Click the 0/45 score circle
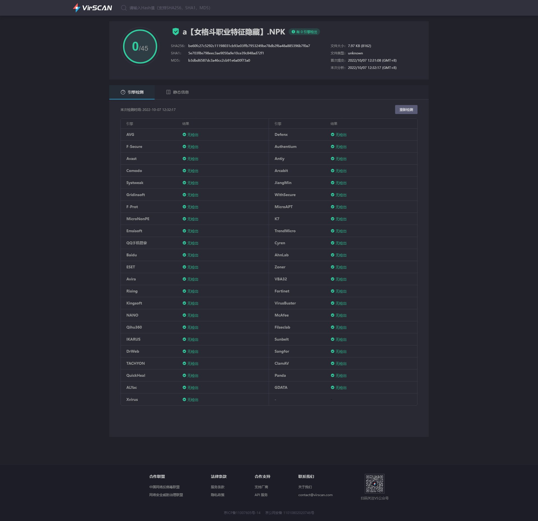Viewport: 538px width, 521px height. [140, 46]
